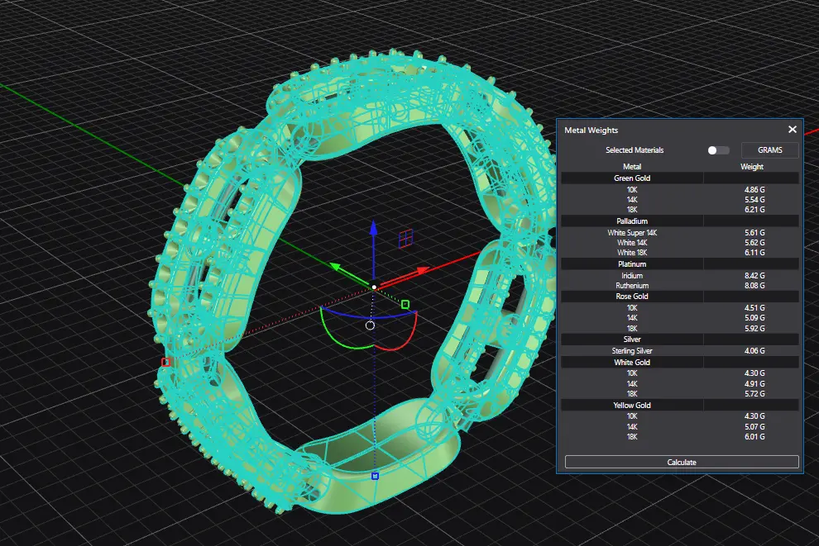Select the Yellow Gold header row
This screenshot has height=546, width=819.
coord(680,406)
